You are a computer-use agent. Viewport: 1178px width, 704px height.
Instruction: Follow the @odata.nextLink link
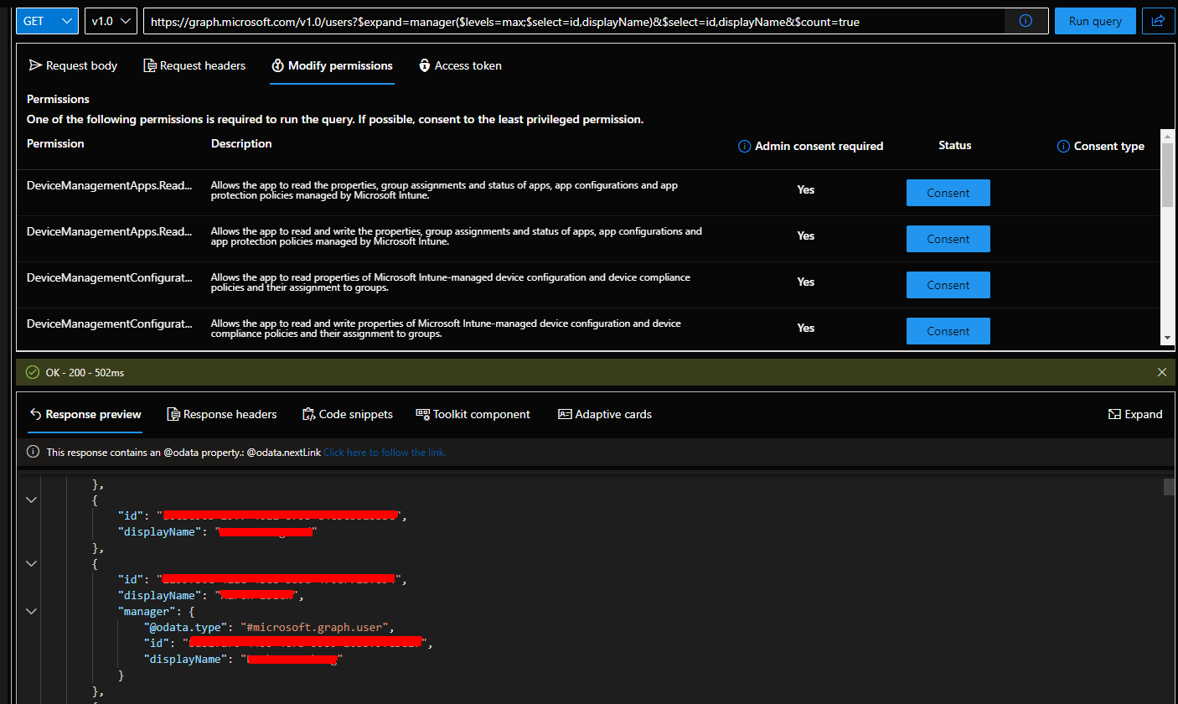pos(385,452)
